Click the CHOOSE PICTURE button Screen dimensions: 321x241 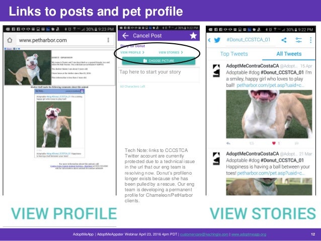pos(158,61)
